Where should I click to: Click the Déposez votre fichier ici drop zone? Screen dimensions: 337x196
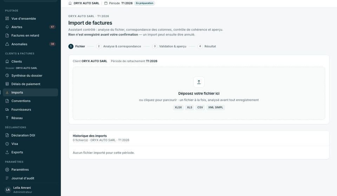(199, 93)
